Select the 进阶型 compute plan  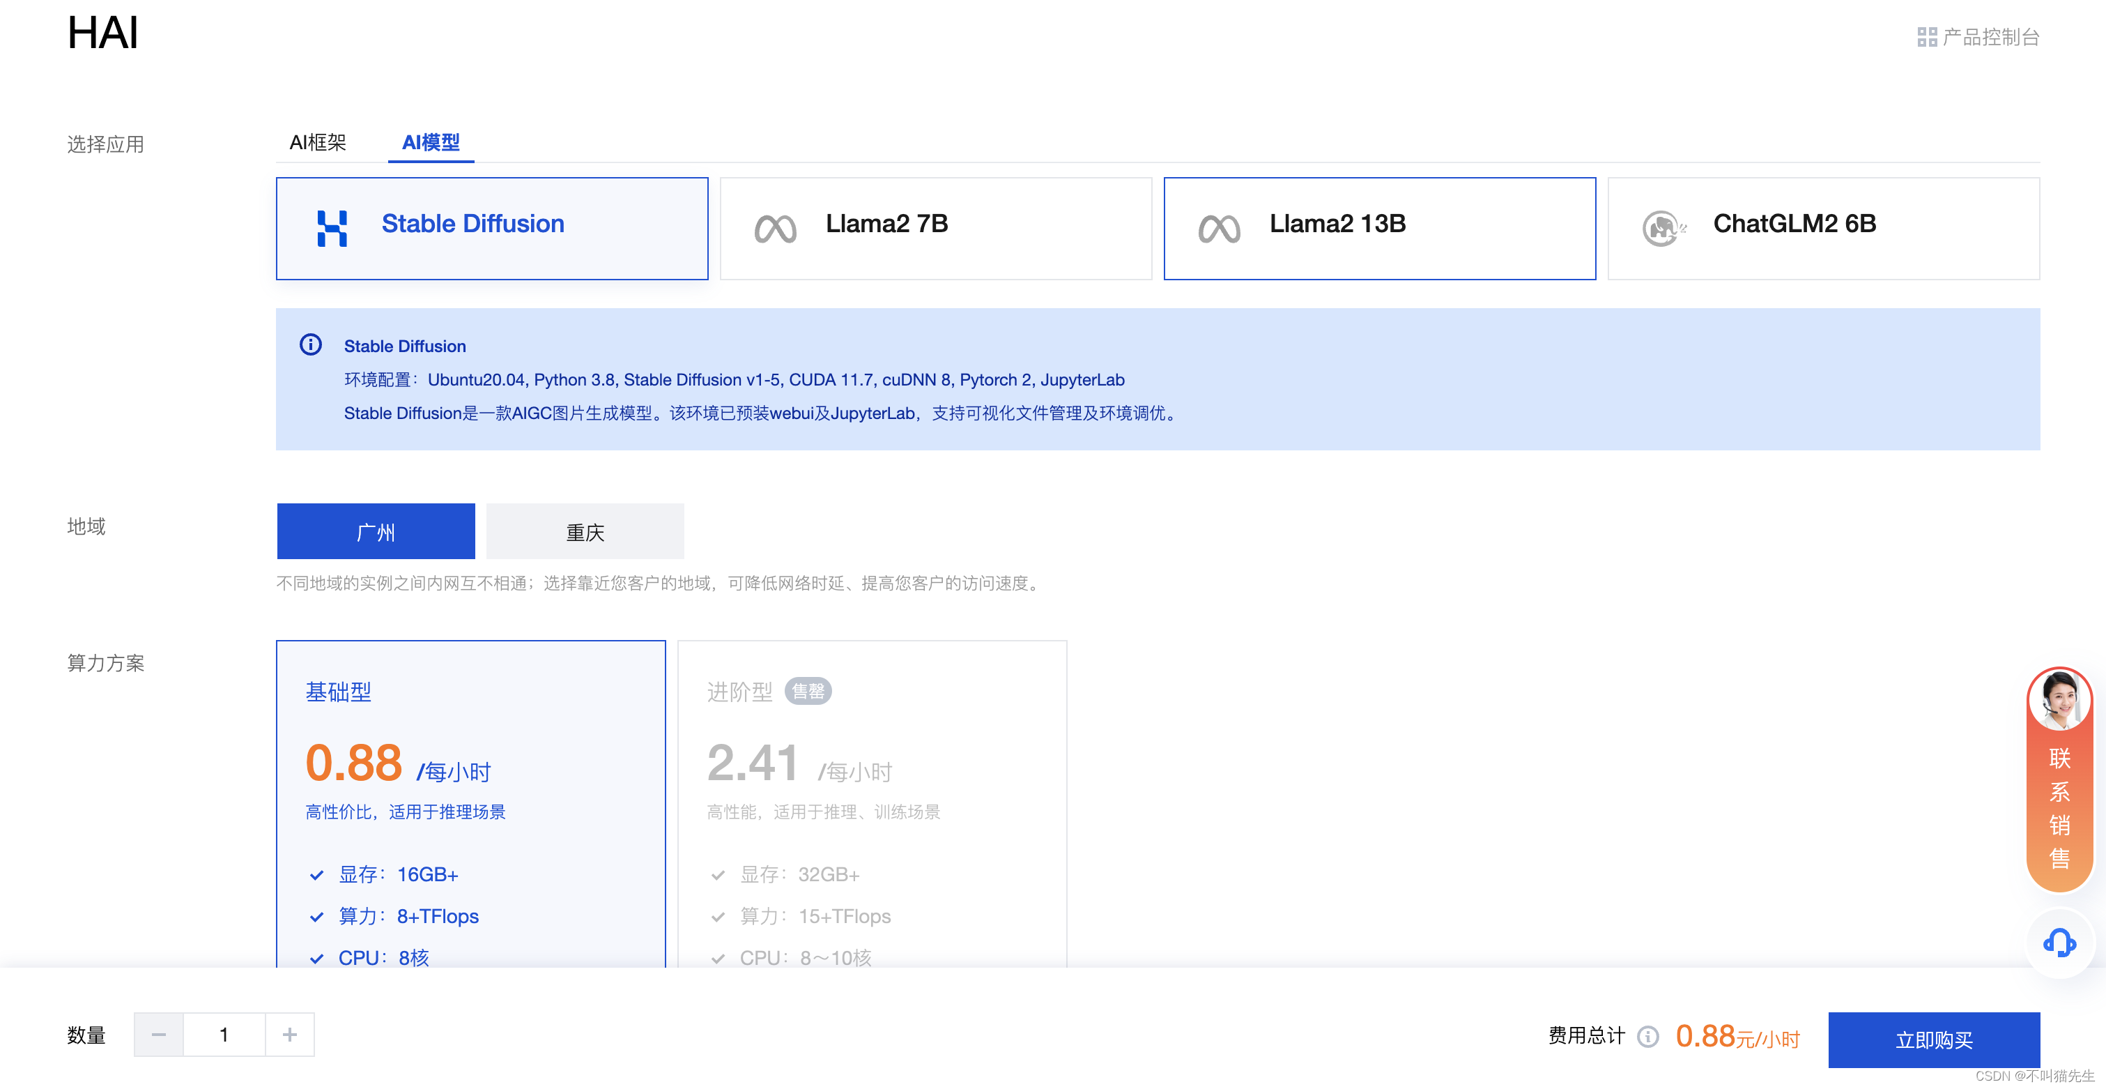coord(873,803)
